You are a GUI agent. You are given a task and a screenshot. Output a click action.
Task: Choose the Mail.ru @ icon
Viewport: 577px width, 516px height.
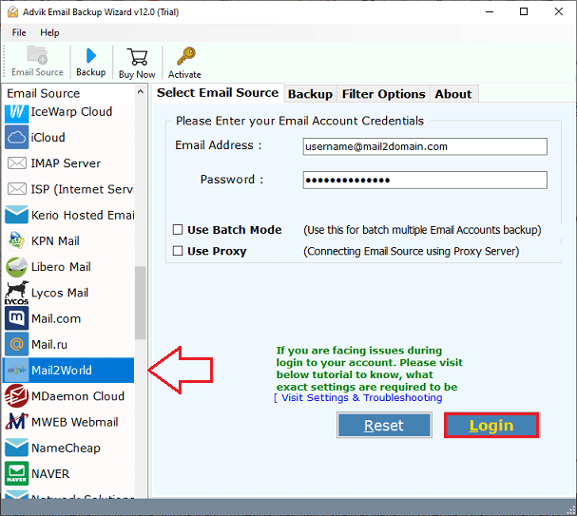coord(16,344)
